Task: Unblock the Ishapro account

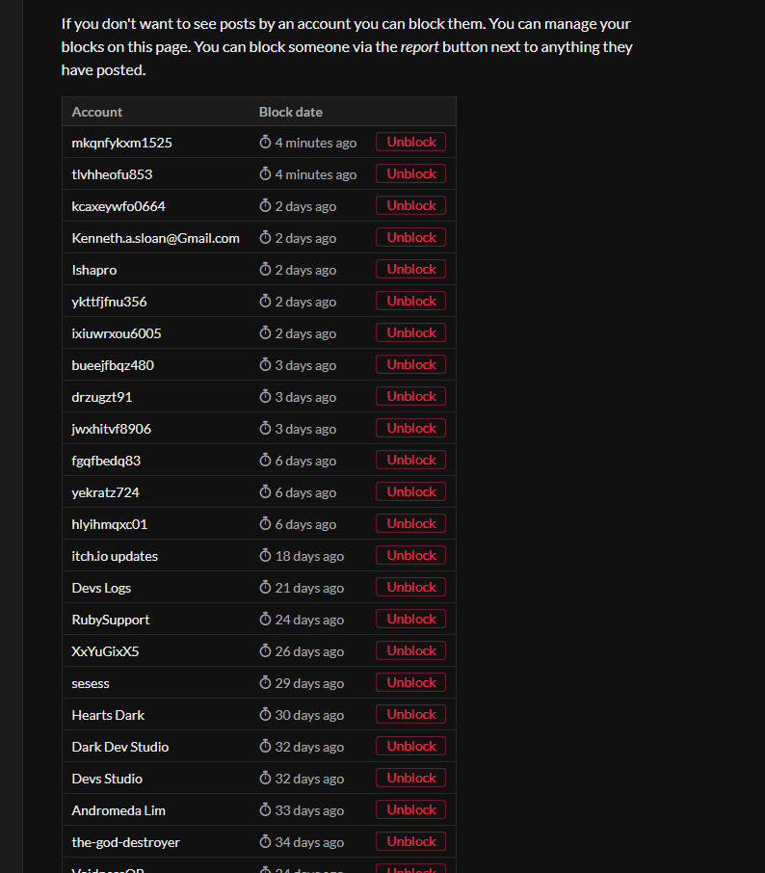Action: click(410, 270)
